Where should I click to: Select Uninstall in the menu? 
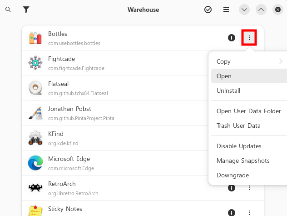[x=249, y=90]
